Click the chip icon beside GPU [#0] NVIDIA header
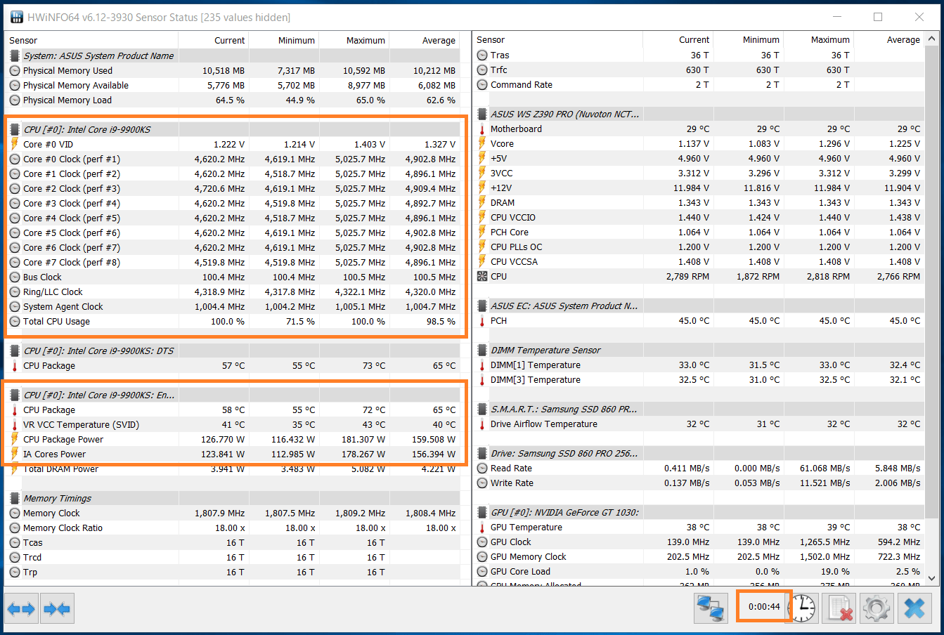 [x=482, y=512]
